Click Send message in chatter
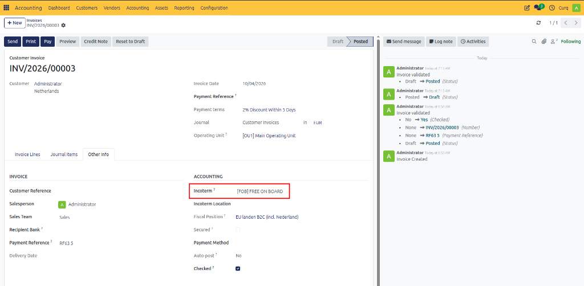Image resolution: width=584 pixels, height=286 pixels. tap(404, 42)
